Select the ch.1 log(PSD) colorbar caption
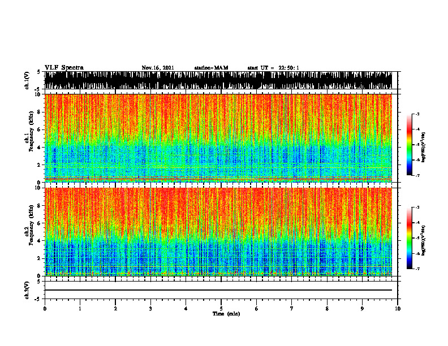The height and width of the screenshot is (346, 448). 423,148
